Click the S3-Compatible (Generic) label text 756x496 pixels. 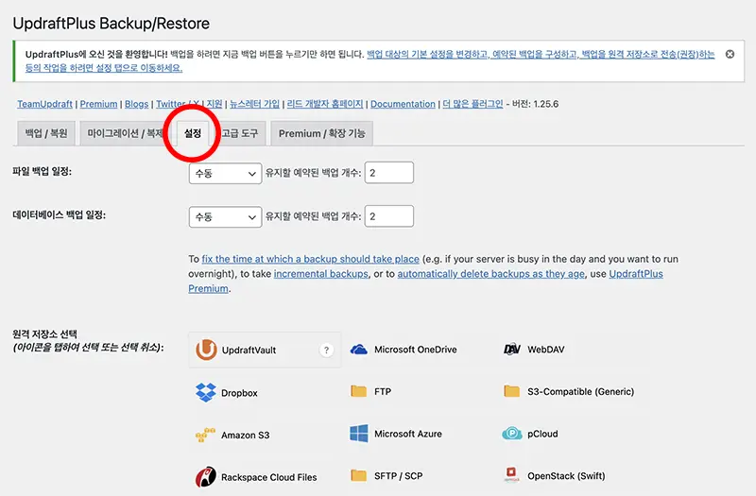580,391
